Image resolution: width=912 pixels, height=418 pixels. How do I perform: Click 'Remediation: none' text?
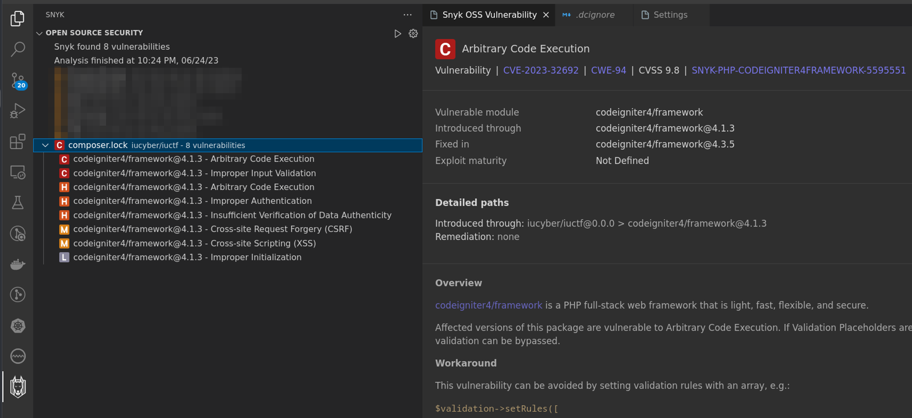click(x=477, y=237)
